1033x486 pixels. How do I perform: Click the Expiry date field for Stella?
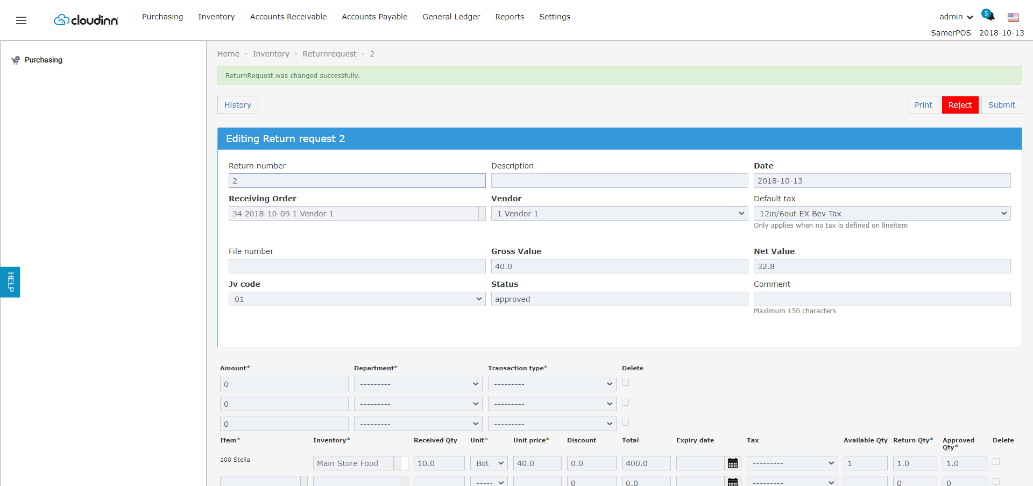pyautogui.click(x=701, y=463)
